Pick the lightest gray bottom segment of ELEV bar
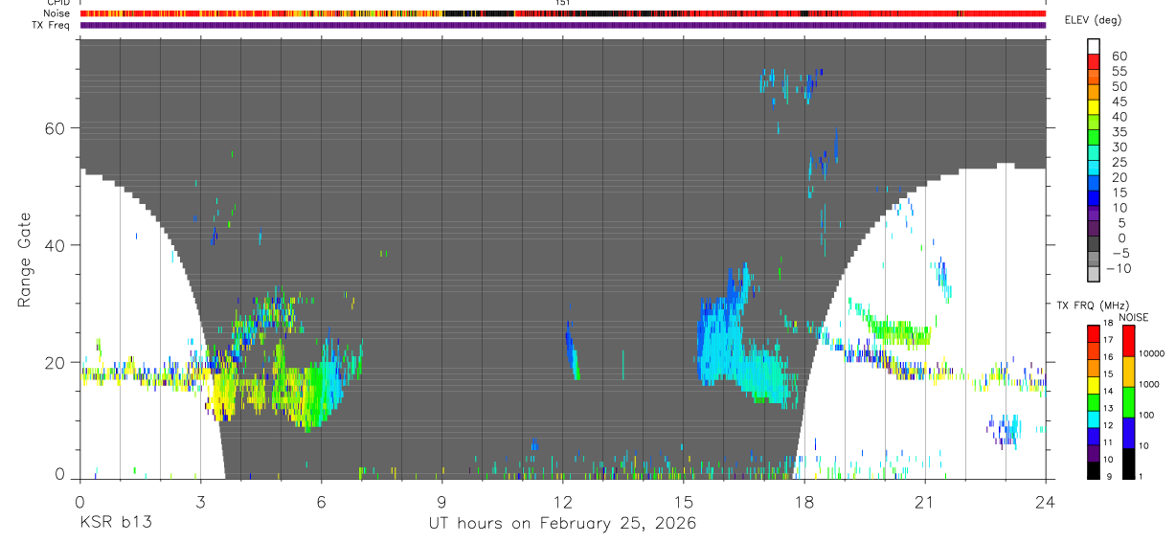 [x=1095, y=274]
